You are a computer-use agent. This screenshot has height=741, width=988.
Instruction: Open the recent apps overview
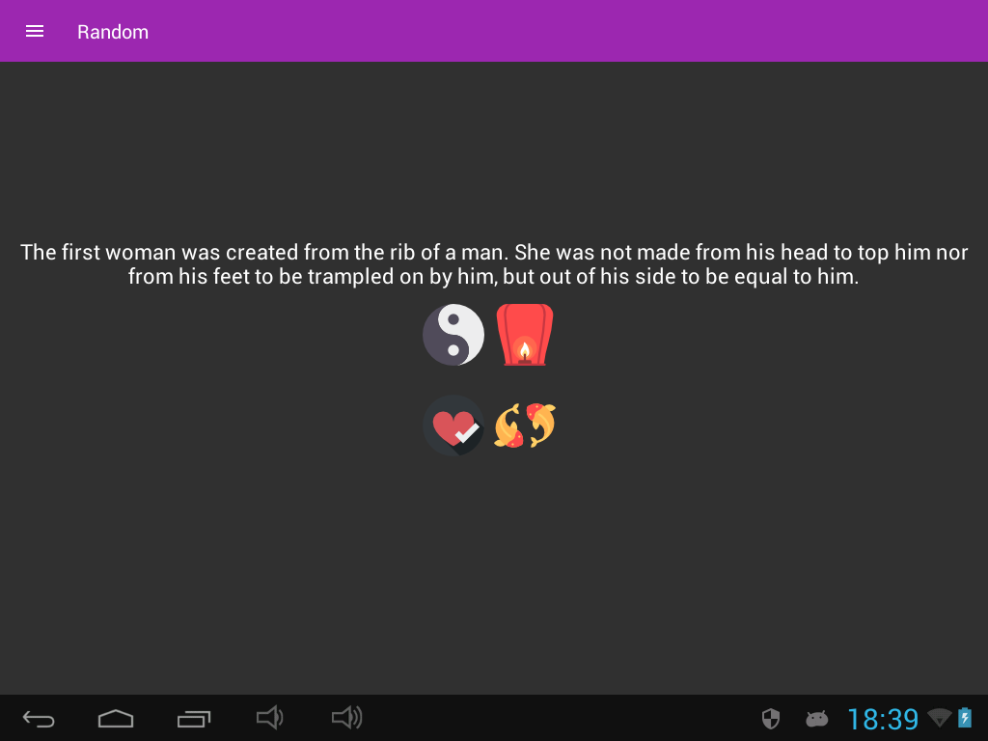click(x=193, y=718)
